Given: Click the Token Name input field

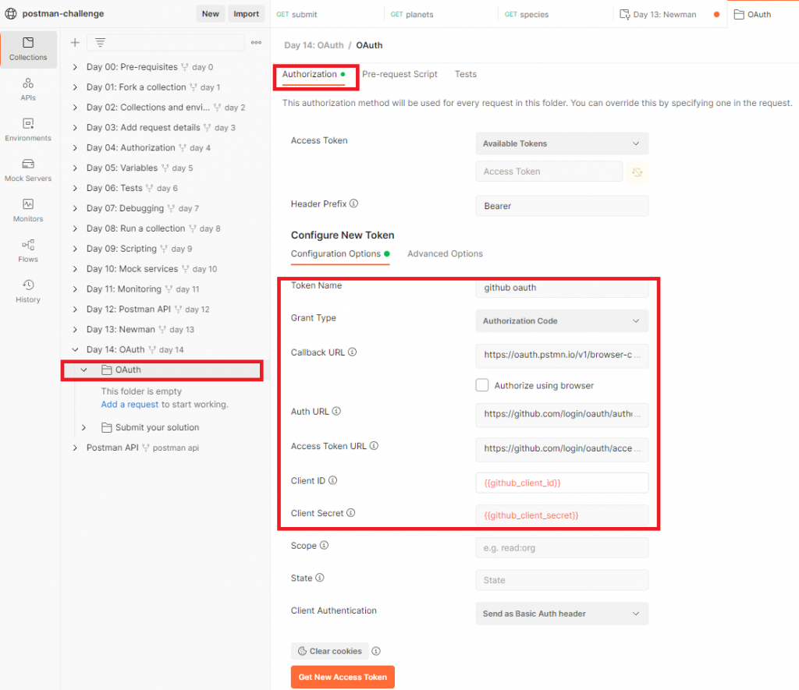Looking at the screenshot, I should (562, 288).
